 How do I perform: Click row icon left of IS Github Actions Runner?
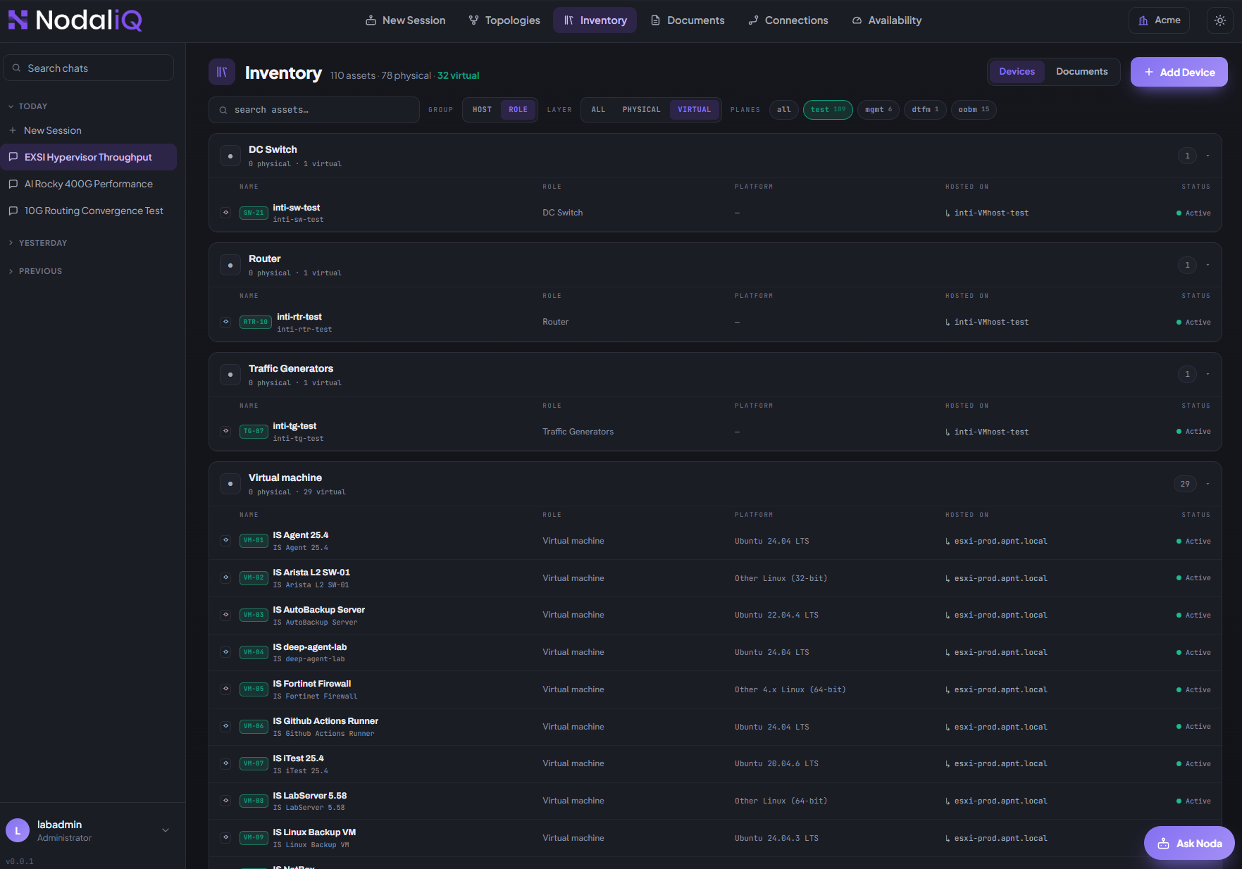tap(225, 726)
